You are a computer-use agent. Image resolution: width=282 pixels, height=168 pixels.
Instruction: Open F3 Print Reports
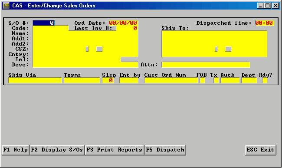click(115, 150)
